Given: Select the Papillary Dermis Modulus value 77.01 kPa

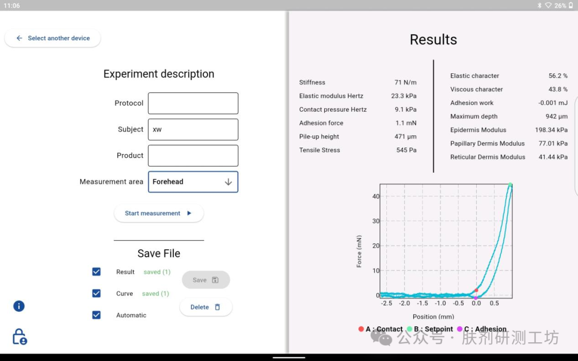Looking at the screenshot, I should coord(553,144).
